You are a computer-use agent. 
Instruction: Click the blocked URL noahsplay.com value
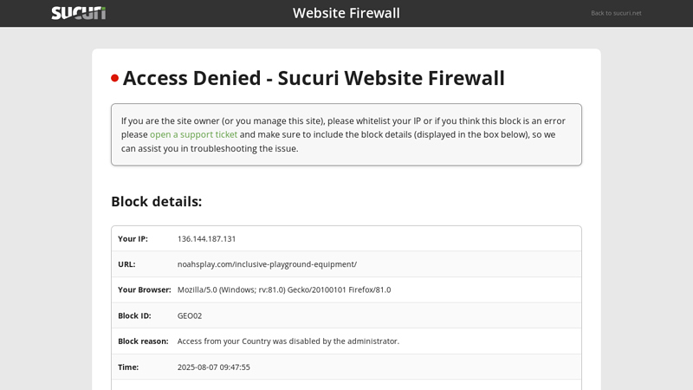(267, 264)
